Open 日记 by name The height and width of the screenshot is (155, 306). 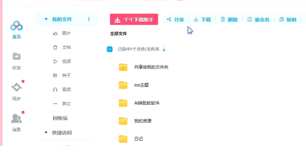coord(139,139)
